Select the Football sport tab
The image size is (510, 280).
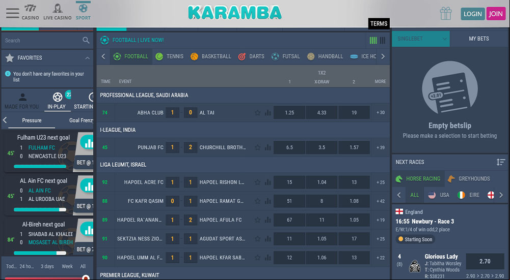click(131, 56)
